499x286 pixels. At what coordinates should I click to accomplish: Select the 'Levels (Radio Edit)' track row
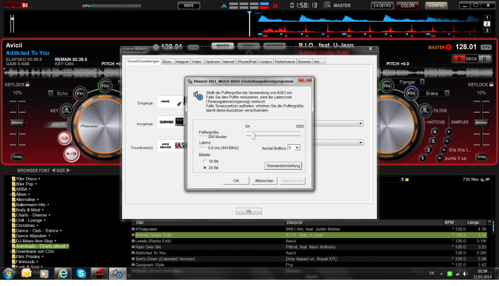309,241
